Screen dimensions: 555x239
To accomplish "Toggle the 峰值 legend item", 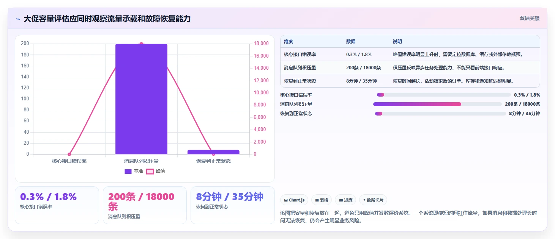I will 156,171.
